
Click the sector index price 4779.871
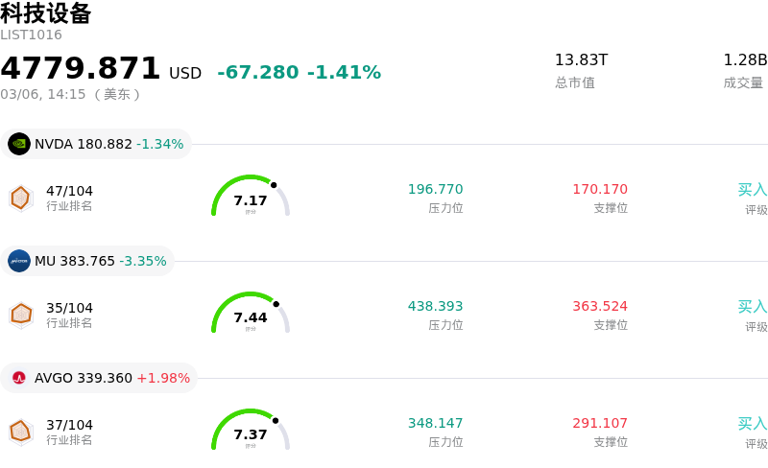[x=81, y=69]
